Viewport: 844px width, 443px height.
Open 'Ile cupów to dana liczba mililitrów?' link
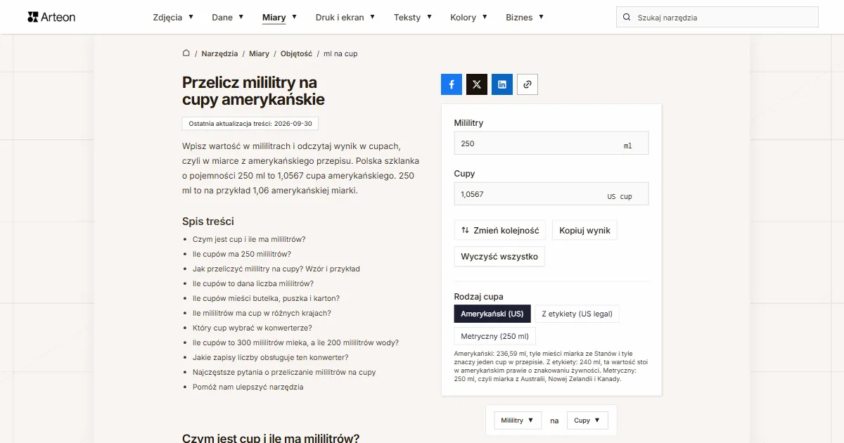253,283
